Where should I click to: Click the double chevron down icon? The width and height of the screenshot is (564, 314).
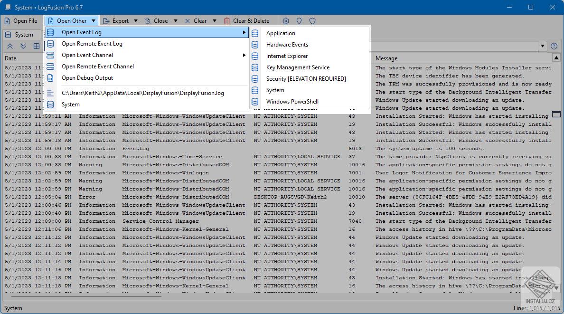pos(23,46)
